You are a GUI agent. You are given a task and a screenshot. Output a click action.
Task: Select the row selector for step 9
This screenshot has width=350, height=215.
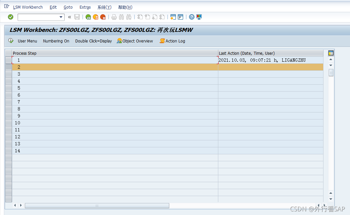9,116
